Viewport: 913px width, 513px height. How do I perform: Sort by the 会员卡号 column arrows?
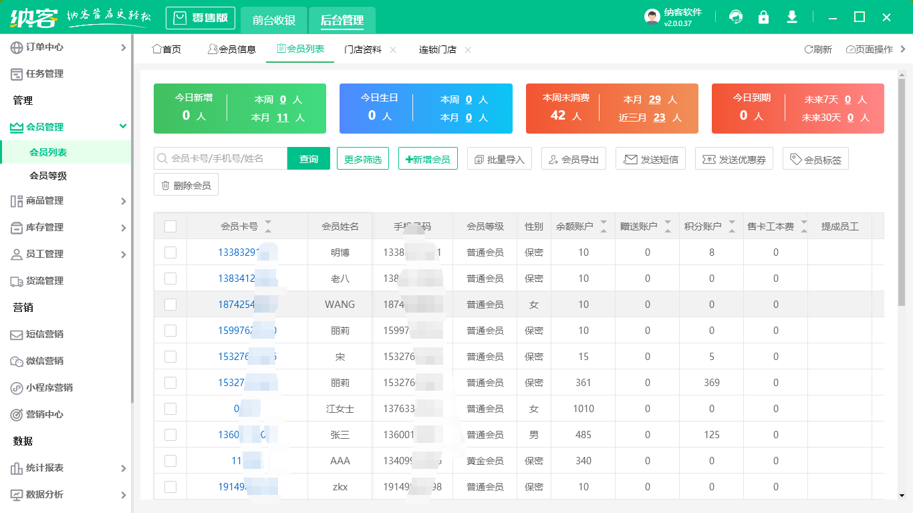coord(268,226)
